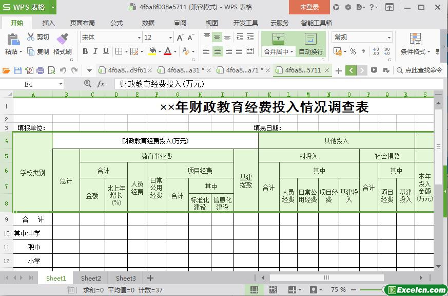Screen dimensions: 448x296
Task: Toggle the Wrap Text (自动换行) button
Action: 310,45
